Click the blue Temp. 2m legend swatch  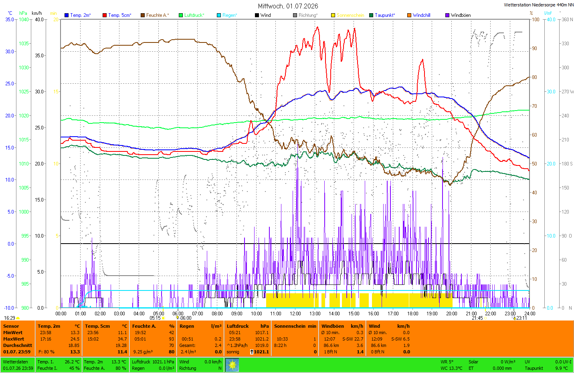67,15
